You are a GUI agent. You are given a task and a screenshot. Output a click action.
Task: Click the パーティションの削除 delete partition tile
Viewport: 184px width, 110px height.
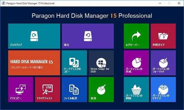tap(136, 90)
